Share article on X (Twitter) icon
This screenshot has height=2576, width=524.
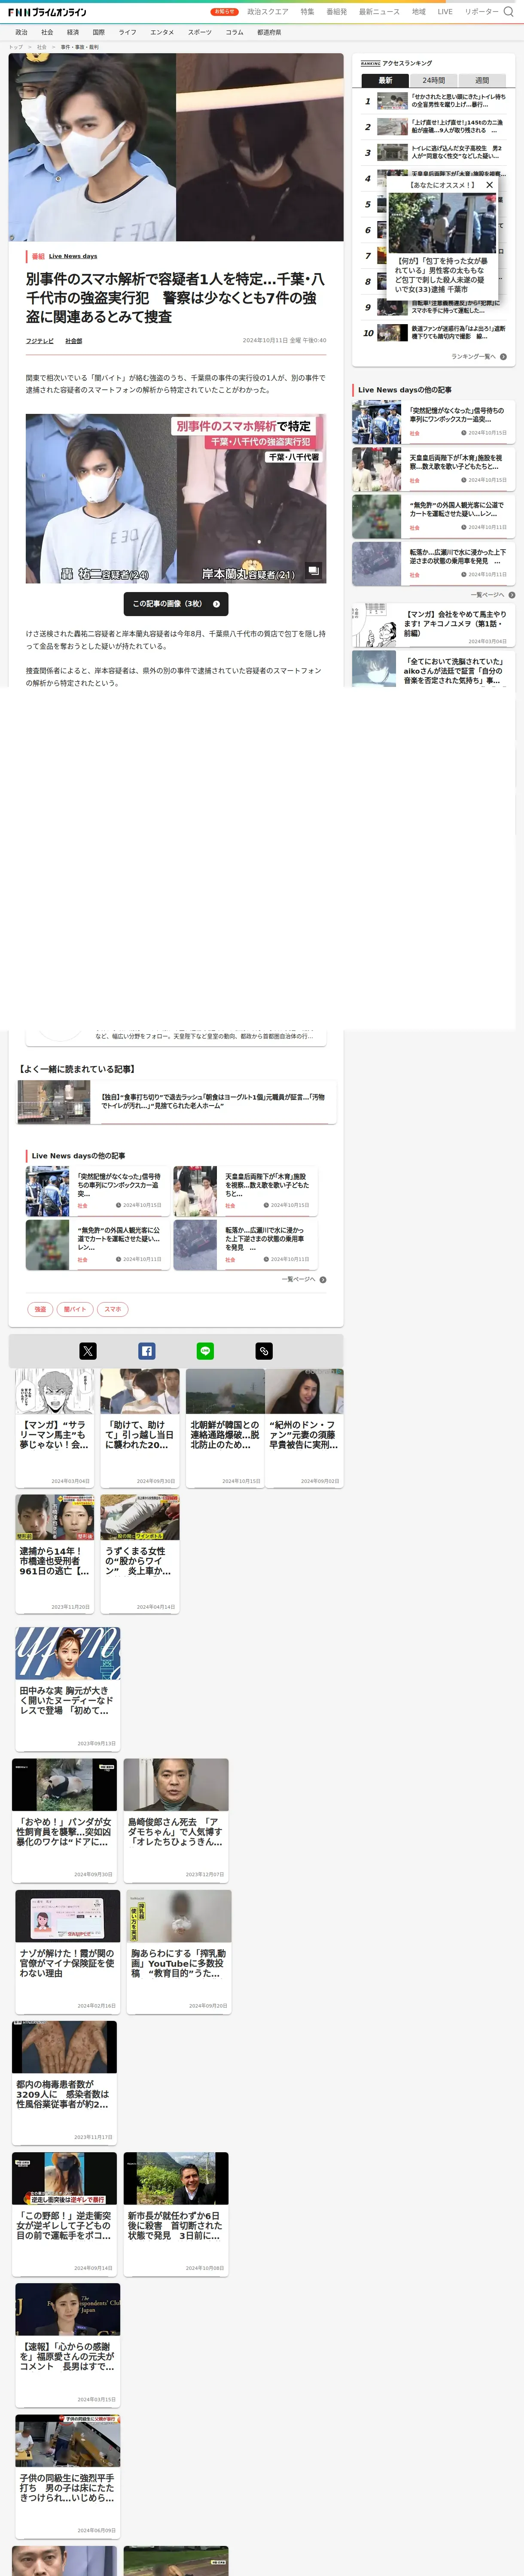pyautogui.click(x=88, y=1351)
